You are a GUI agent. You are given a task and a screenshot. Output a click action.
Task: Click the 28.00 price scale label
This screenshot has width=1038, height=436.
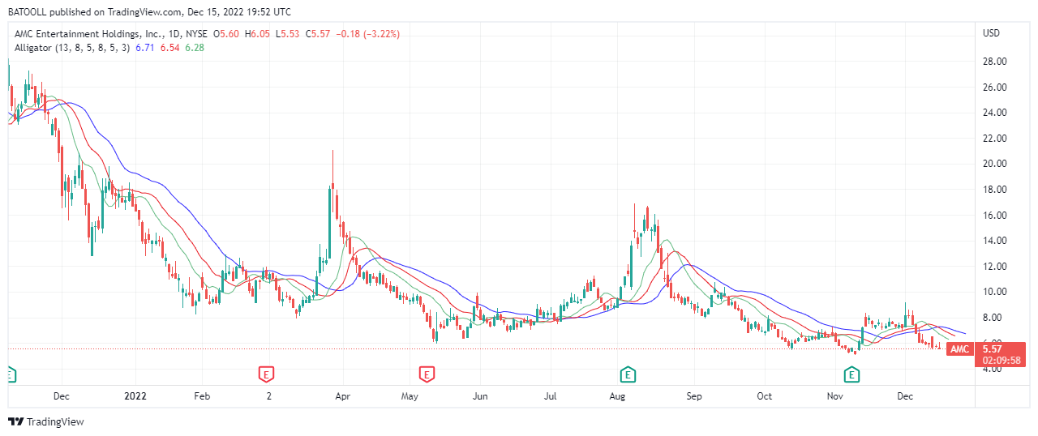click(994, 62)
